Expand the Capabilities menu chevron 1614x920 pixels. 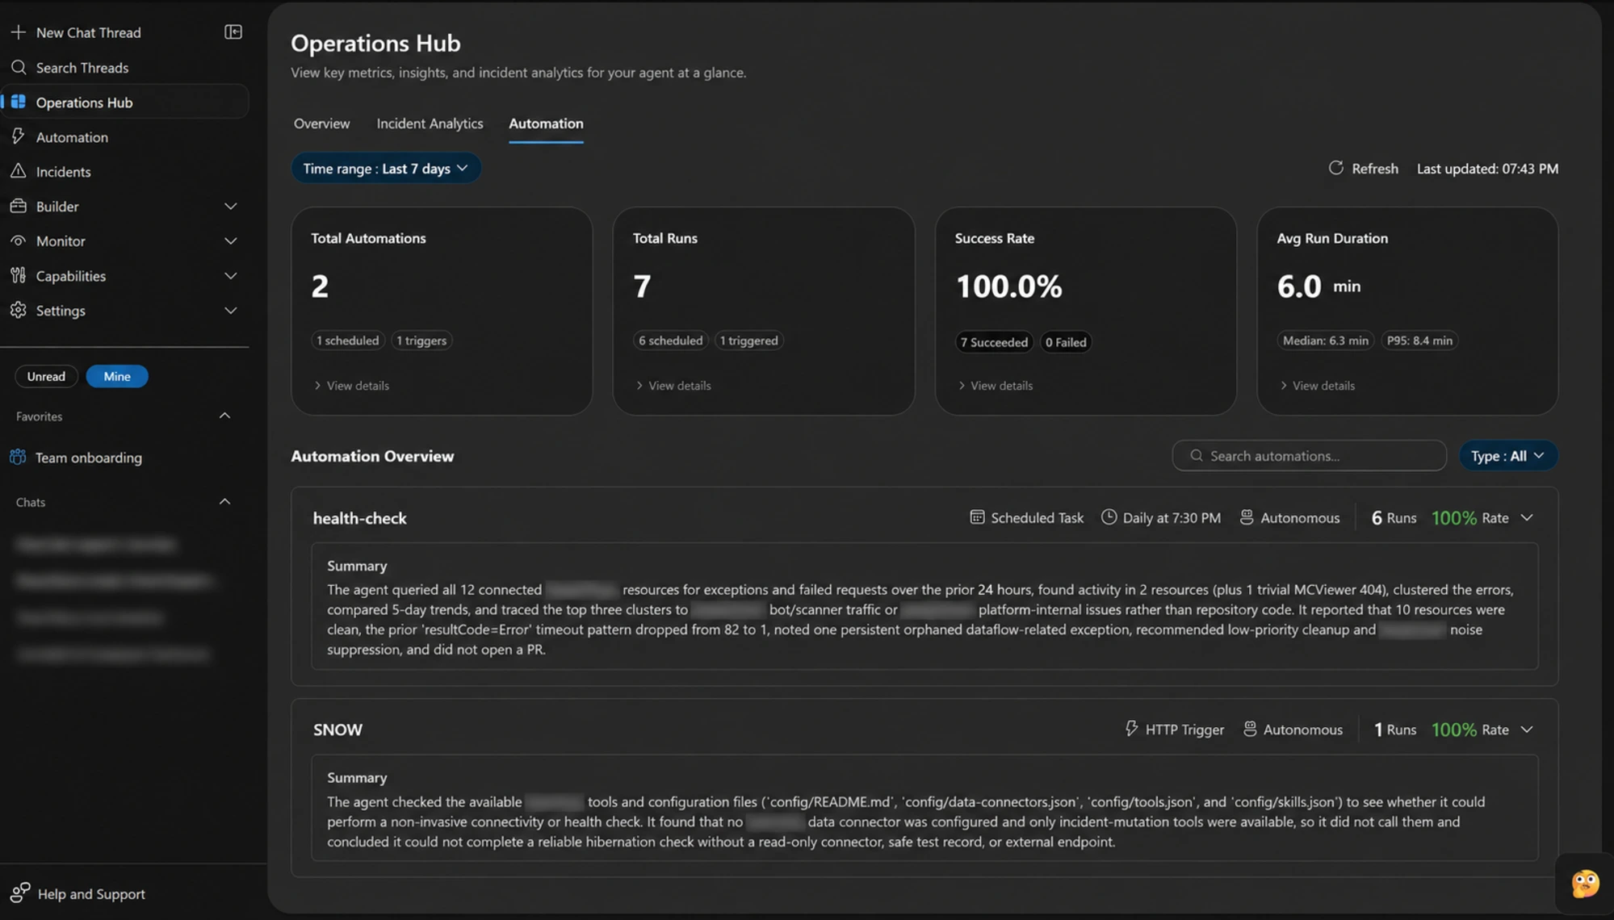(x=231, y=275)
